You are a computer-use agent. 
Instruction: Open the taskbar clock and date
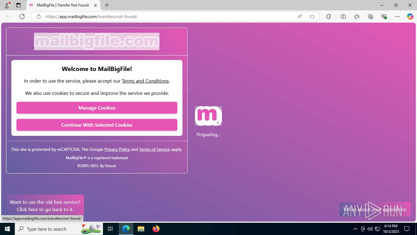(391, 229)
